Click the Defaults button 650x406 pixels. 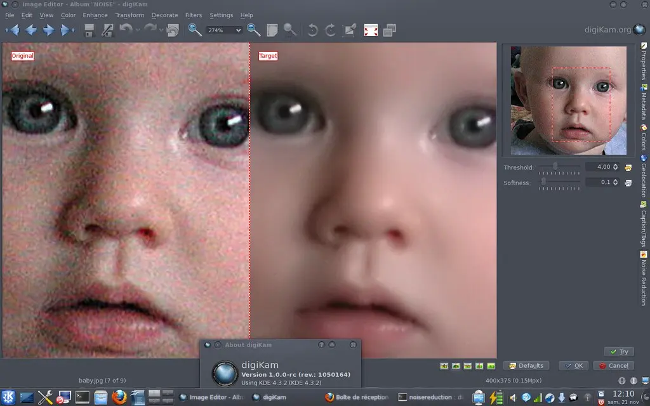pyautogui.click(x=526, y=365)
